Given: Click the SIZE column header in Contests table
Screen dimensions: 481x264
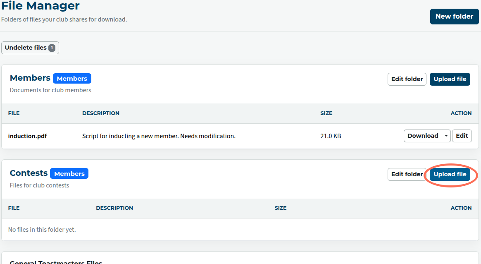Looking at the screenshot, I should pos(281,208).
